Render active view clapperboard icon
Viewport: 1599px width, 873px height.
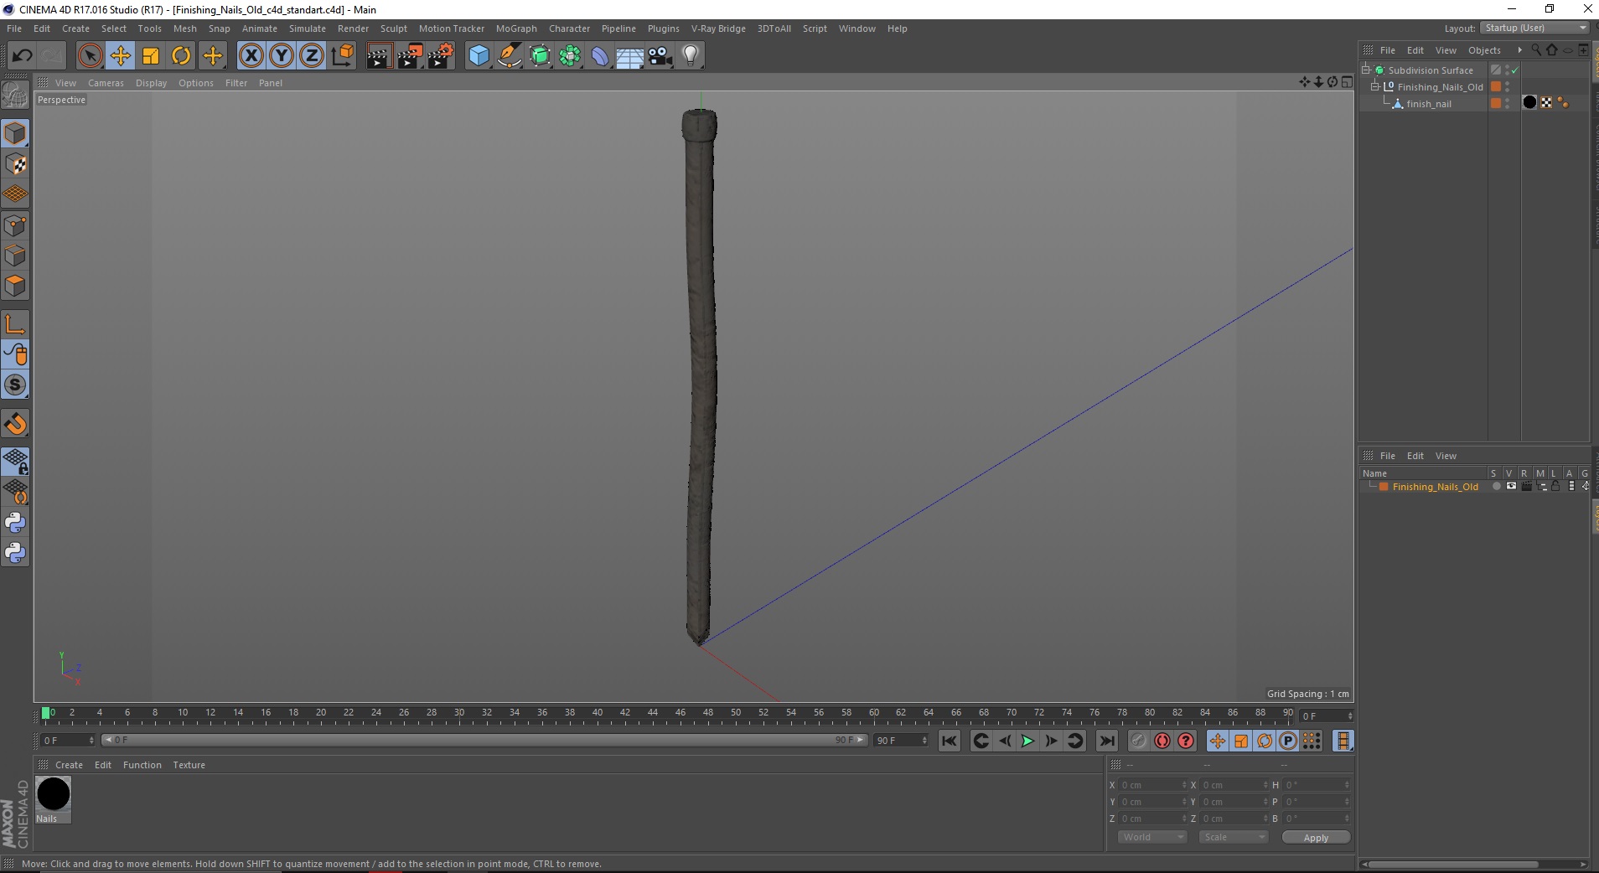tap(379, 56)
